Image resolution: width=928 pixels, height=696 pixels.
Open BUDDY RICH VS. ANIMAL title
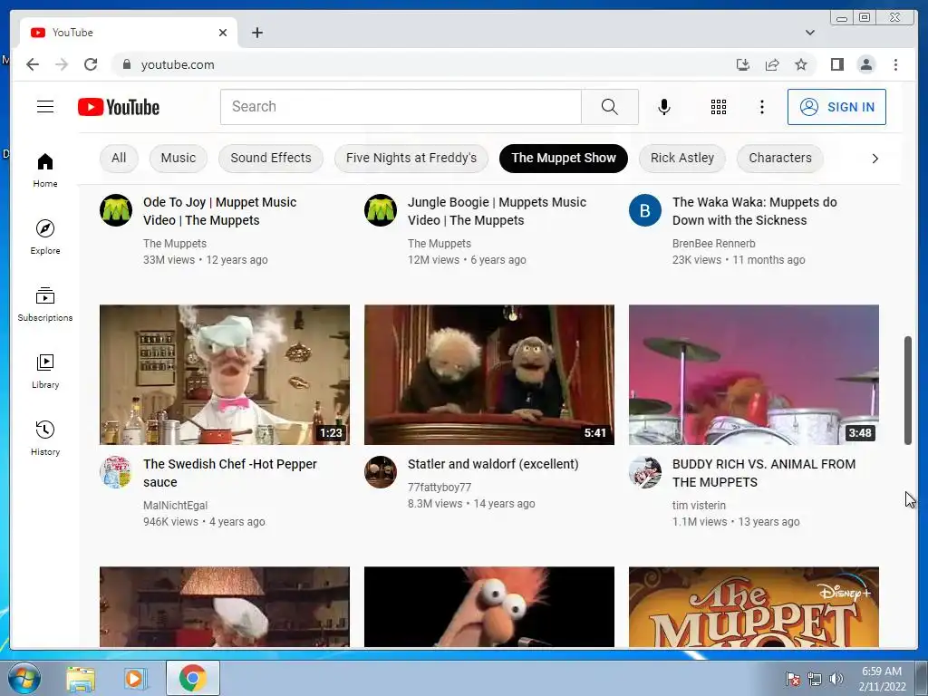click(763, 473)
